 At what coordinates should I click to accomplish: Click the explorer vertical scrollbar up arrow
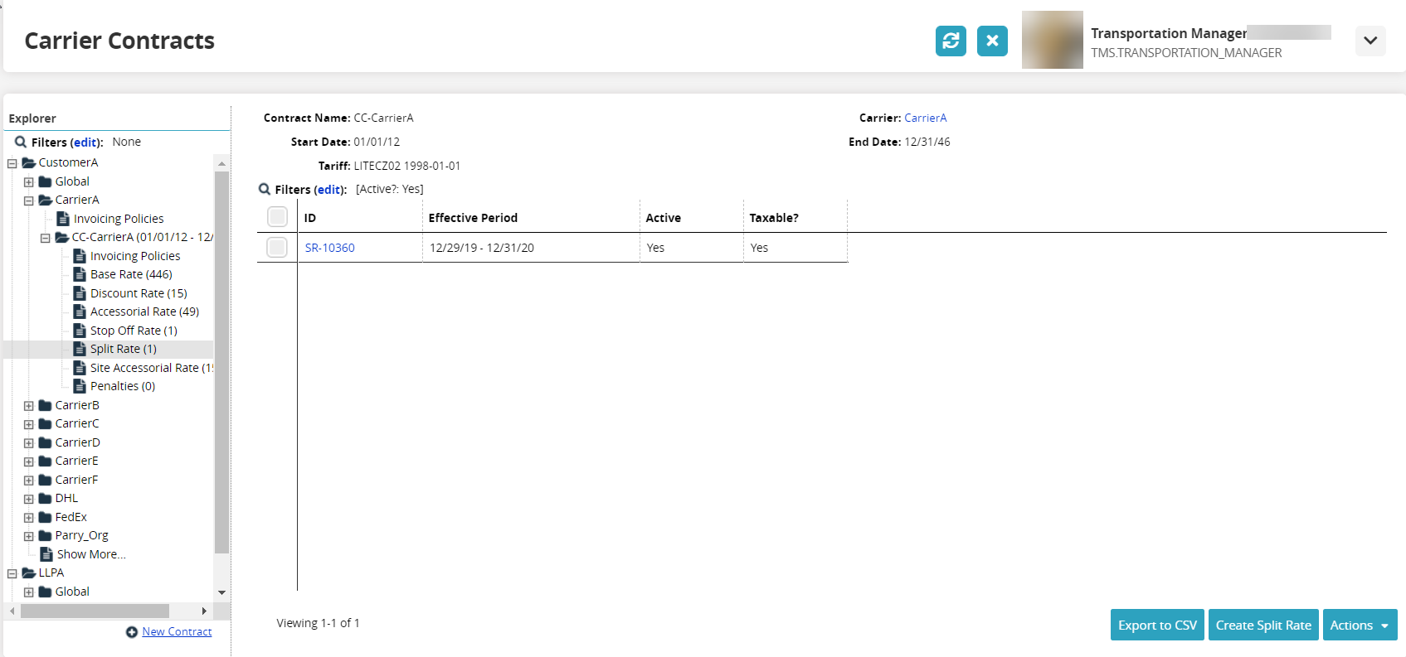pos(221,163)
